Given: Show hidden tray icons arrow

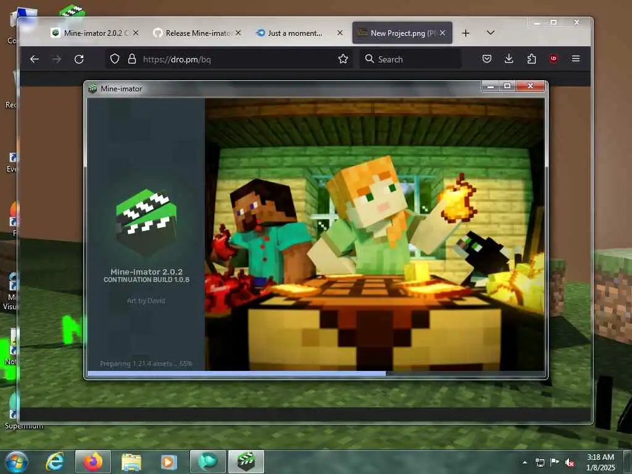Looking at the screenshot, I should (x=525, y=462).
